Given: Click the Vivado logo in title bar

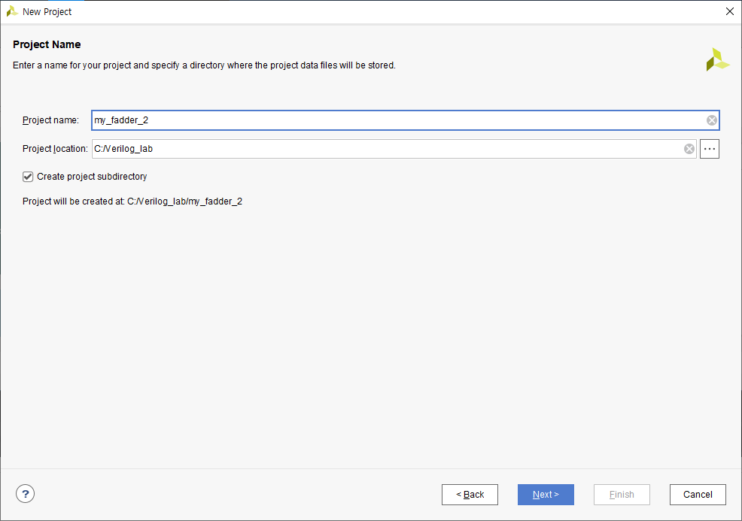Looking at the screenshot, I should pyautogui.click(x=12, y=11).
